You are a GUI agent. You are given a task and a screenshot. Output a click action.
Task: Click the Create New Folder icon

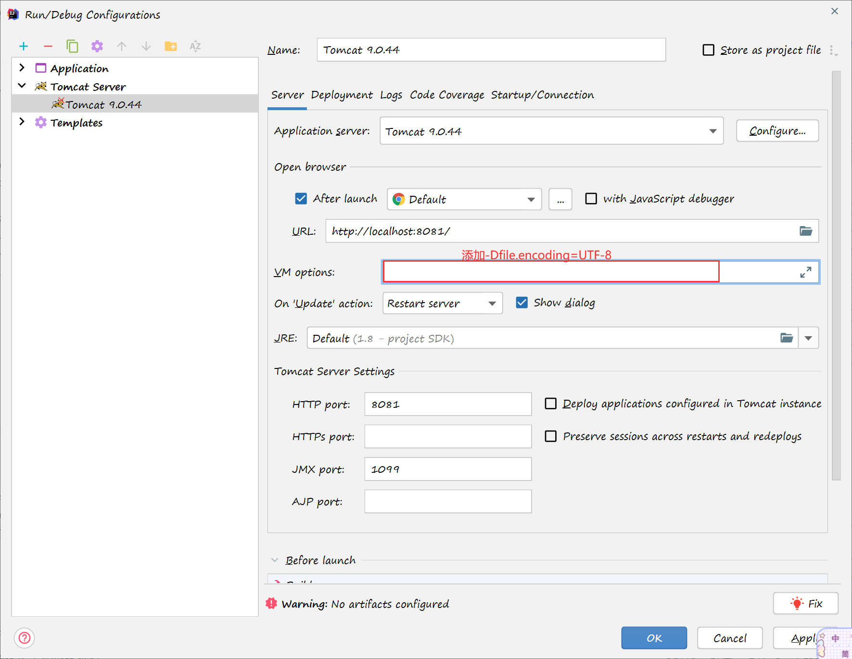(x=171, y=46)
